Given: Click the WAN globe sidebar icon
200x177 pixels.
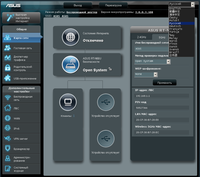Looking at the screenshot, I should (8, 118).
